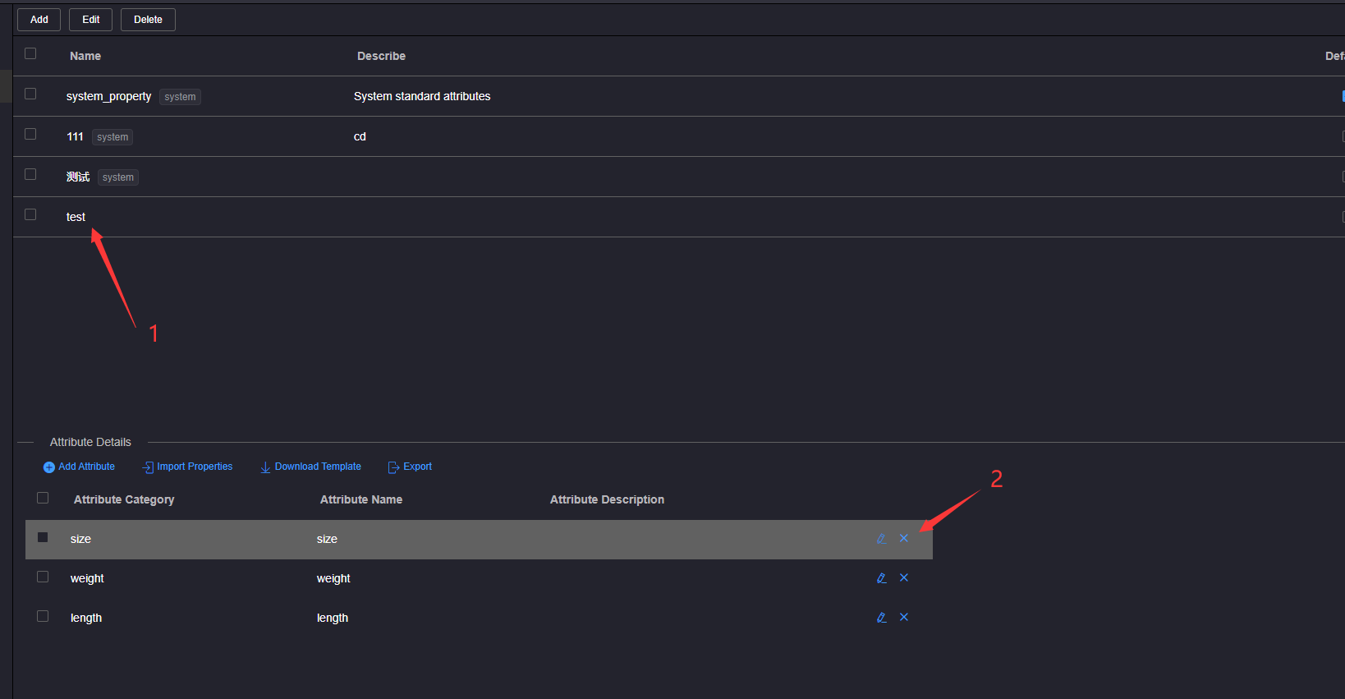Check the system_property row checkbox
Screen dimensions: 1345x699
[x=30, y=94]
